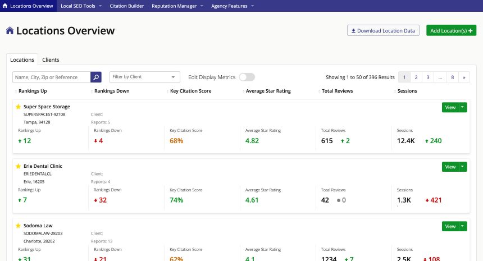View the Erie Dental Clinic location

click(x=450, y=167)
